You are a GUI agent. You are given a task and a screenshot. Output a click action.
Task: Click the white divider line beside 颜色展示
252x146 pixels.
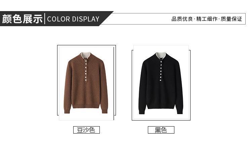tap(45, 19)
